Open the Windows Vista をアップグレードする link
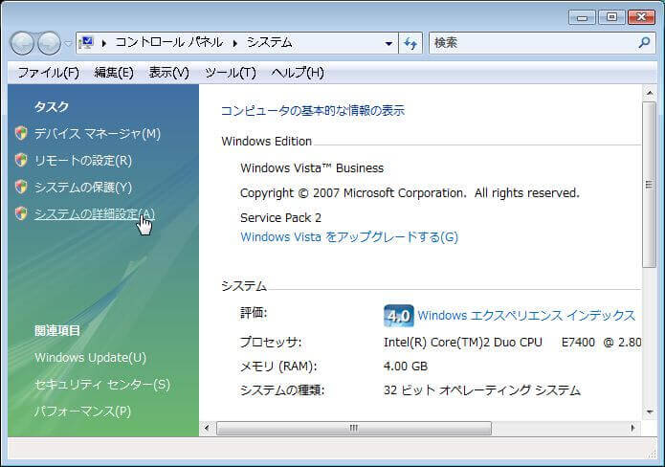The width and height of the screenshot is (665, 467). 348,236
